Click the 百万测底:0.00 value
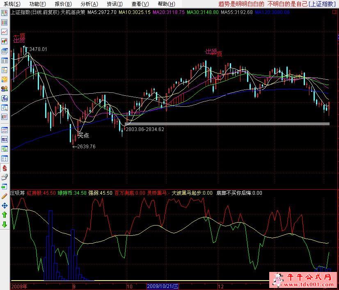The height and width of the screenshot is (290, 339). [x=130, y=193]
